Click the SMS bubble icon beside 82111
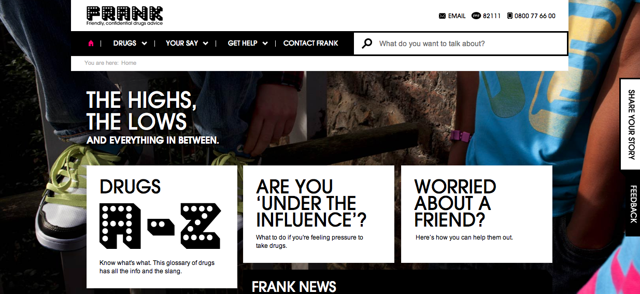The height and width of the screenshot is (294, 640). pyautogui.click(x=476, y=16)
